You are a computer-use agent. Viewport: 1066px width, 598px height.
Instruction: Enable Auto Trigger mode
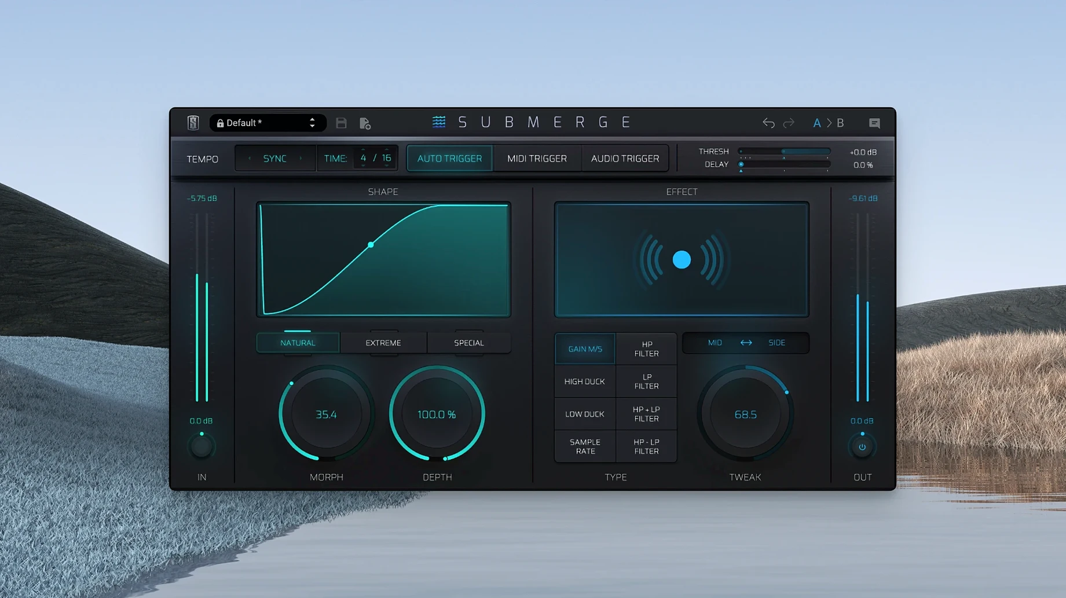tap(449, 159)
